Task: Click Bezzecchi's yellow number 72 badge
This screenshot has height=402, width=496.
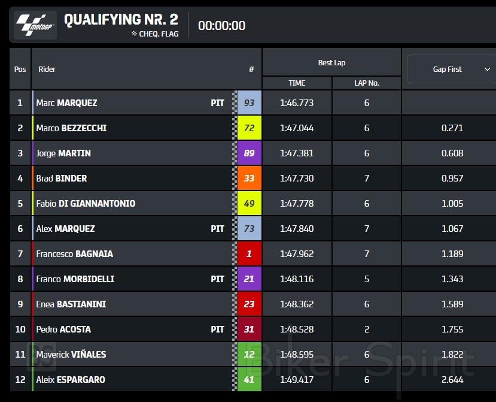Action: click(x=249, y=128)
